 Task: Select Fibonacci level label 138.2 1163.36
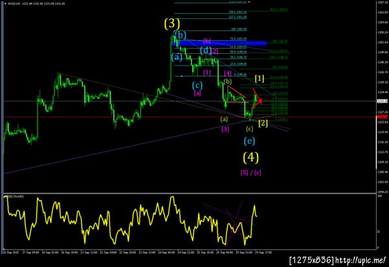coord(238,12)
